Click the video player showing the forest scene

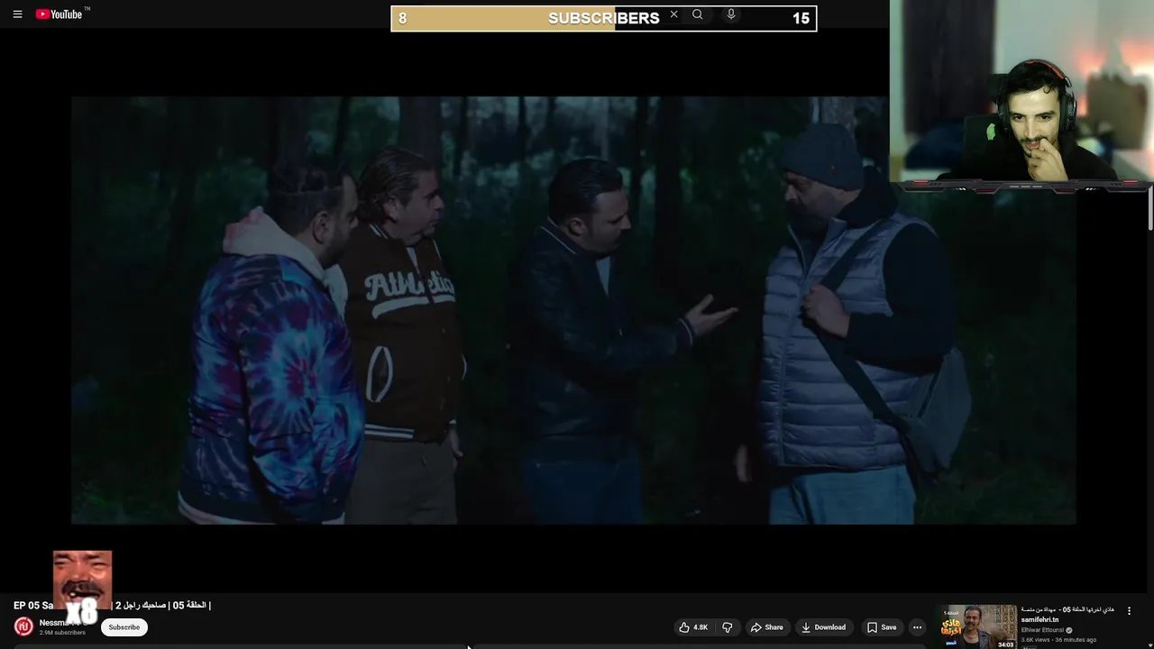[573, 310]
